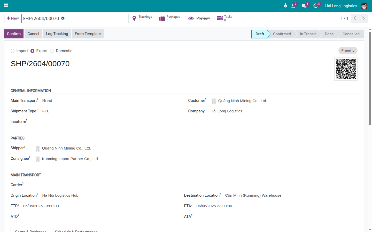Click Hải Long Logistics company switcher

tap(341, 6)
